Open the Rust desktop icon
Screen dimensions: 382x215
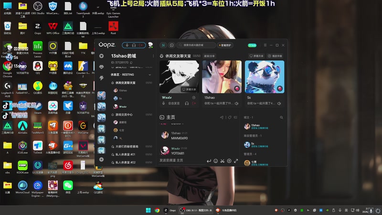coord(113,28)
